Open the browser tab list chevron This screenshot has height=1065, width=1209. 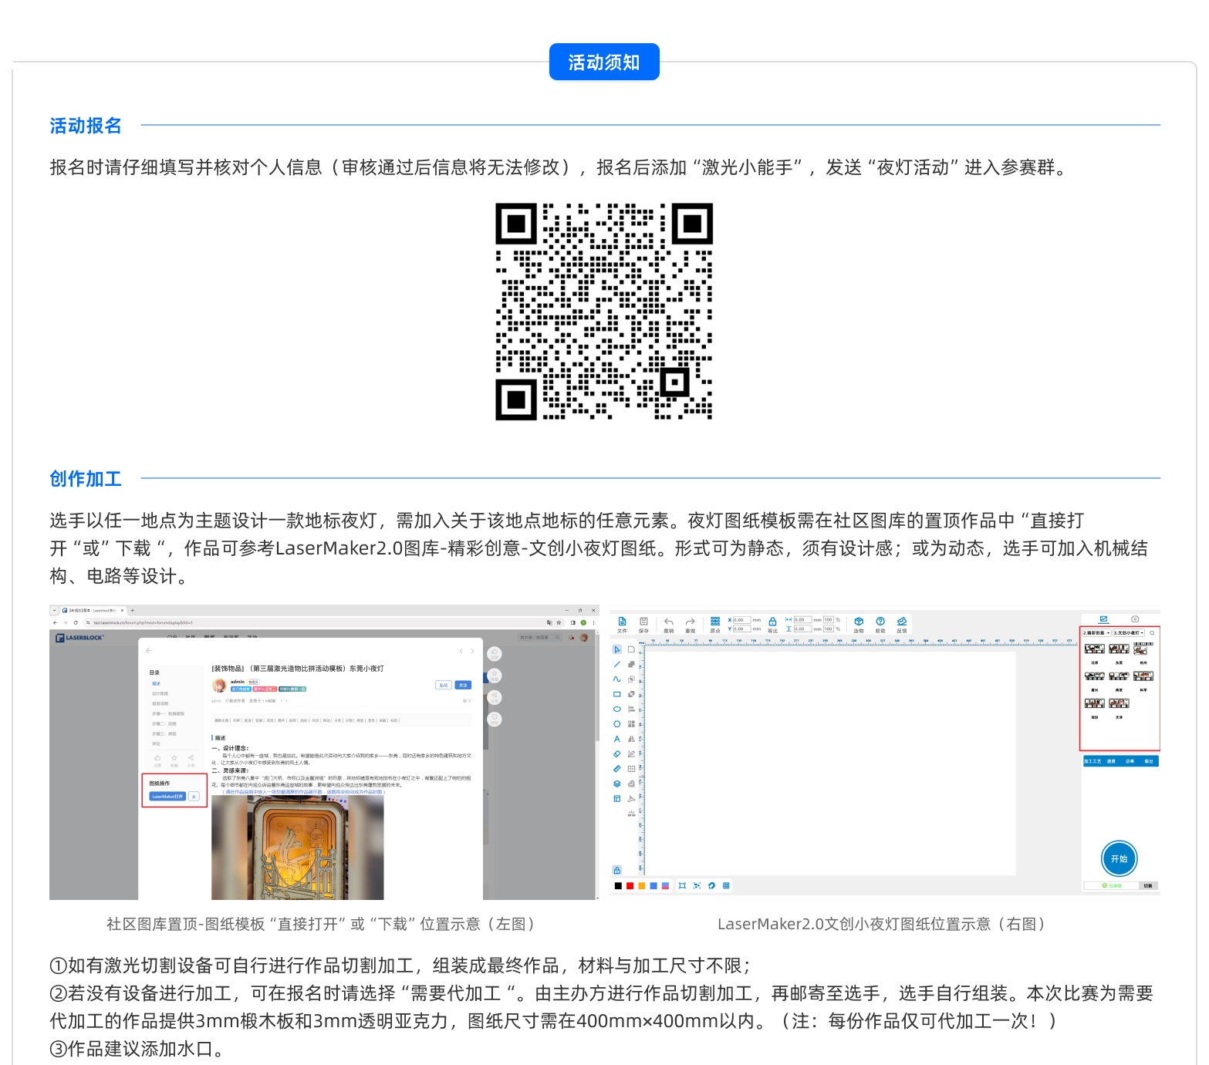[55, 610]
